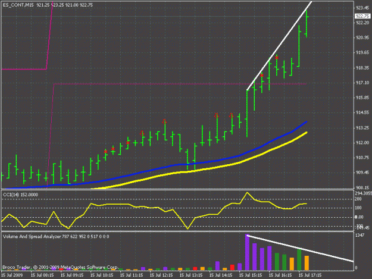The width and height of the screenshot is (372, 279).
Task: Click the 923.45 price axis label
Action: (362, 8)
